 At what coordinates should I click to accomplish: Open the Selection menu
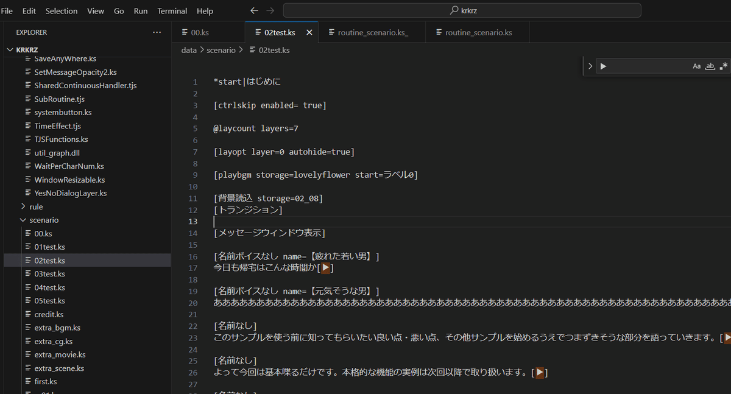point(62,11)
